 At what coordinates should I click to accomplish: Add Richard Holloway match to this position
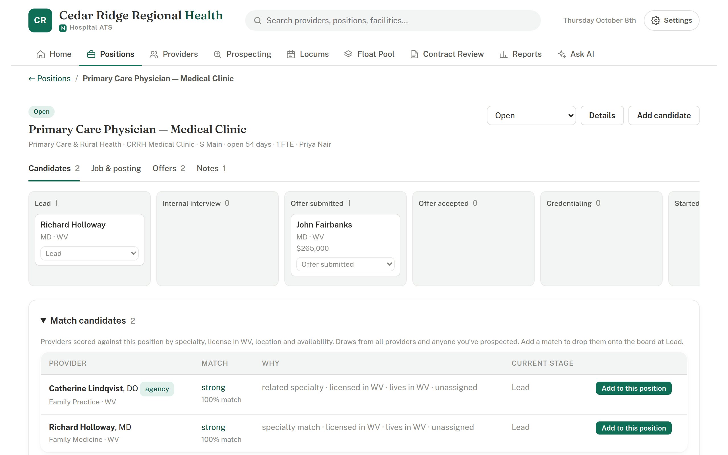tap(634, 428)
